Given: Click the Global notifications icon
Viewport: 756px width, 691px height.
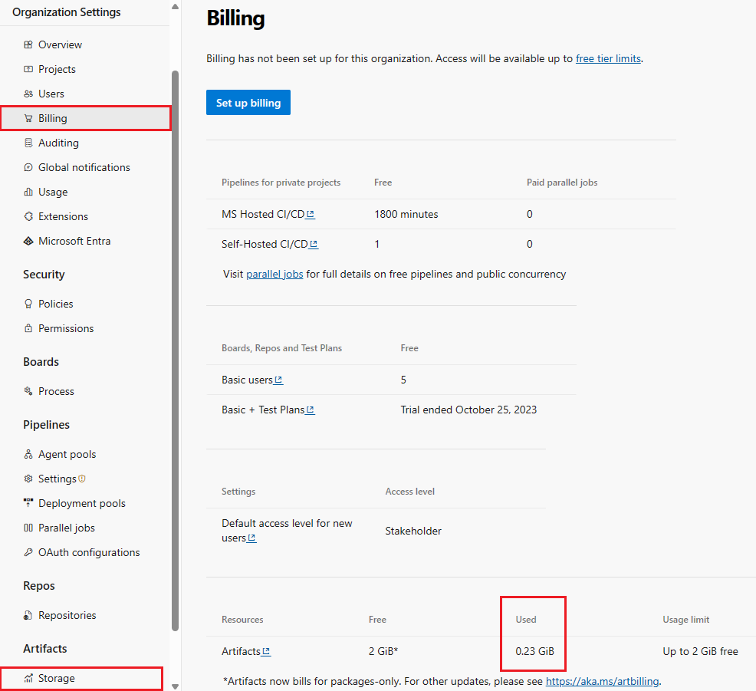Looking at the screenshot, I should 28,168.
